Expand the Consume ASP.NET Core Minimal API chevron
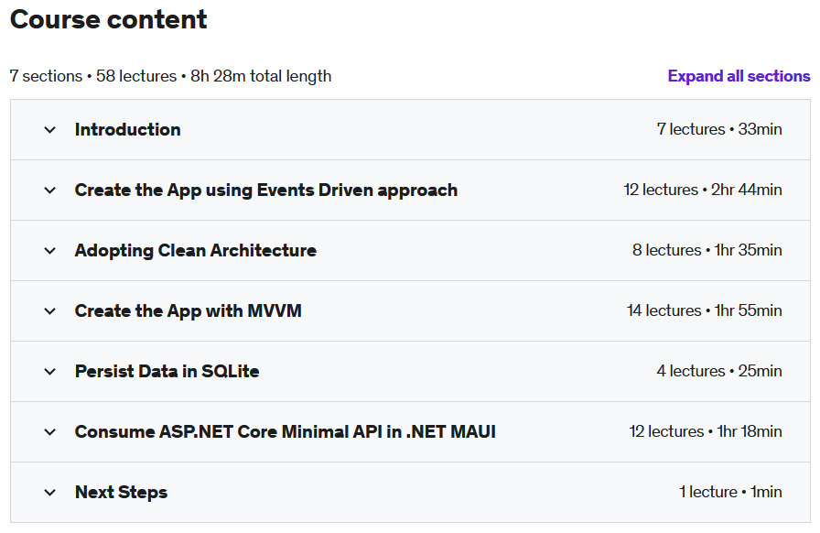The width and height of the screenshot is (820, 533). tap(49, 432)
